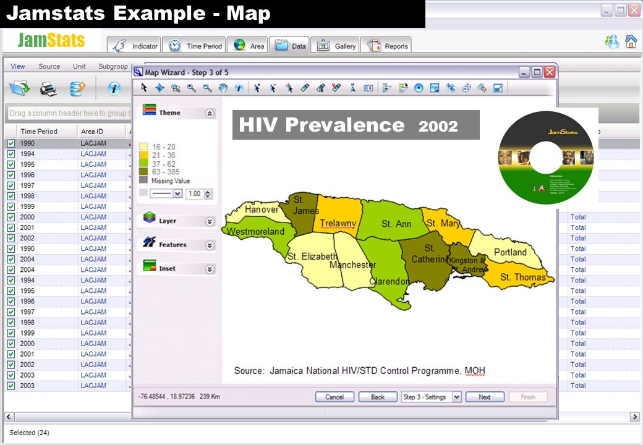Click the map identify info tool

(239, 88)
